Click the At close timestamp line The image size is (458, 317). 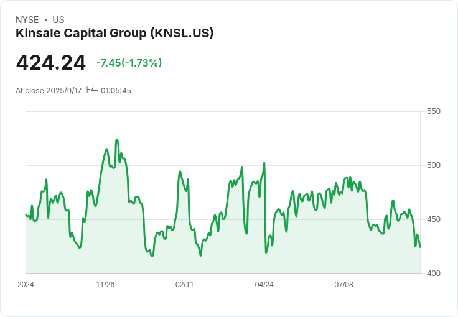click(x=73, y=90)
